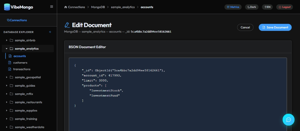The image size is (300, 131).
Task: Open the transactions collection
Action: click(22, 69)
